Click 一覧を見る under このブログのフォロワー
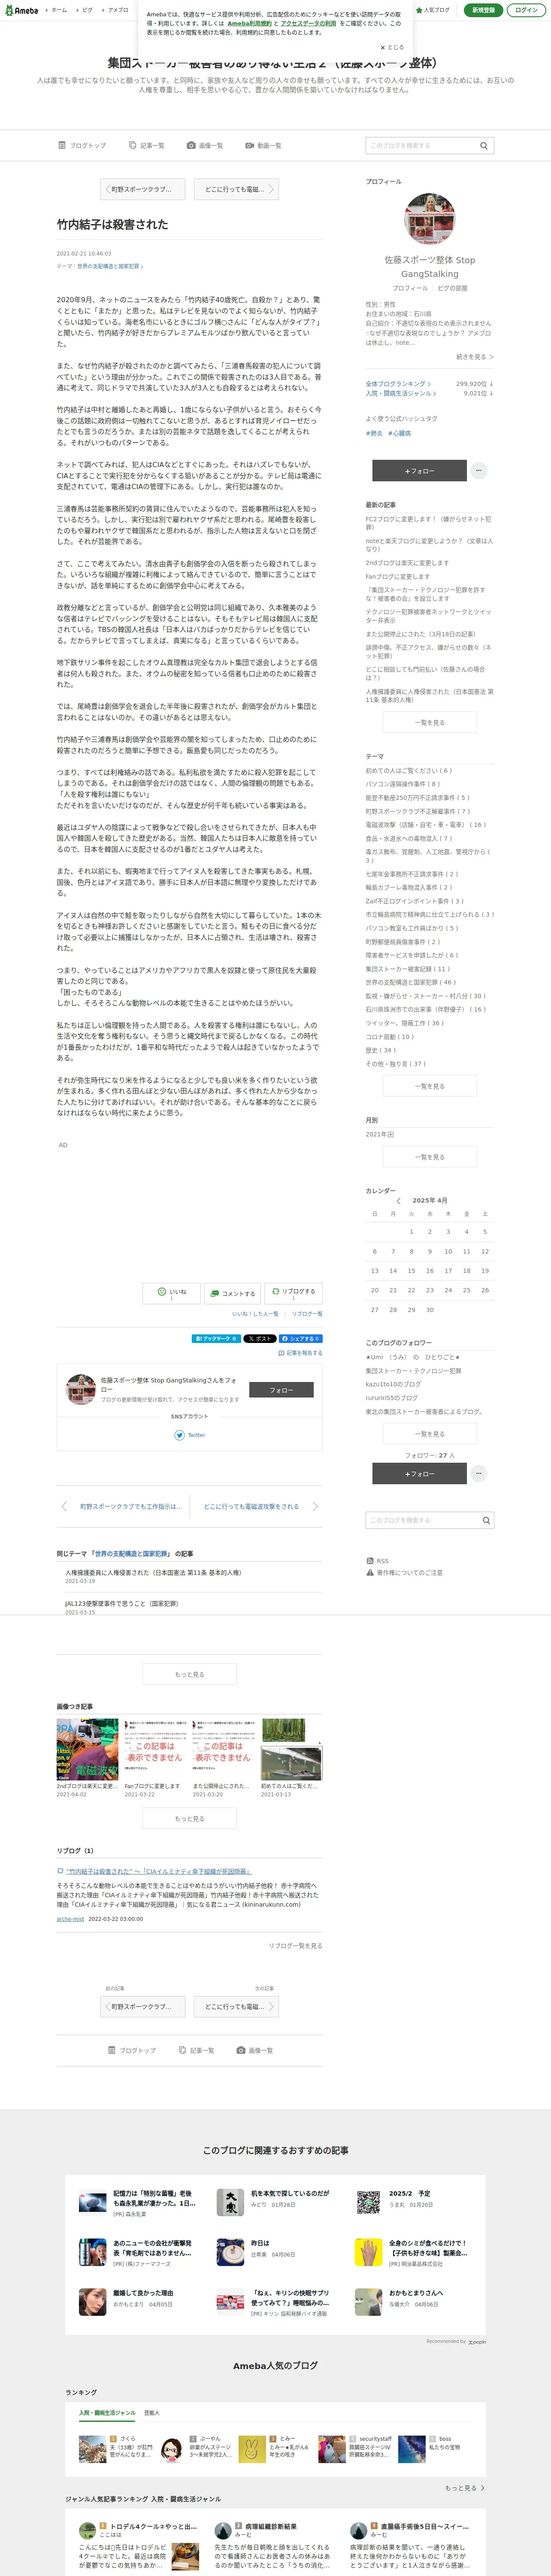The width and height of the screenshot is (551, 2576). coord(430,1434)
